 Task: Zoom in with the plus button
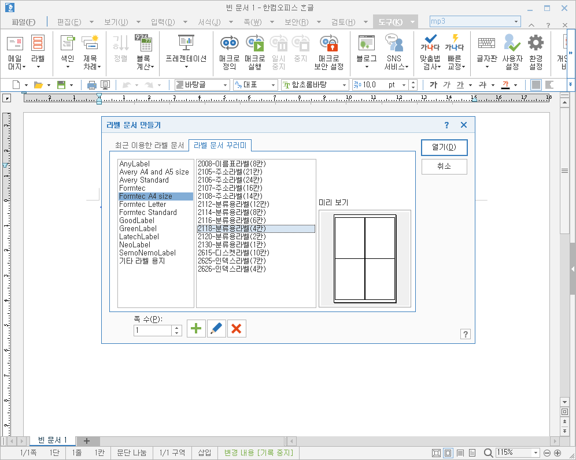(557, 453)
